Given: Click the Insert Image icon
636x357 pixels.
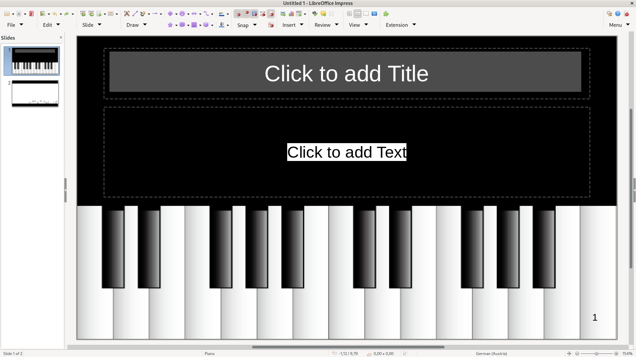Looking at the screenshot, I should [x=283, y=14].
